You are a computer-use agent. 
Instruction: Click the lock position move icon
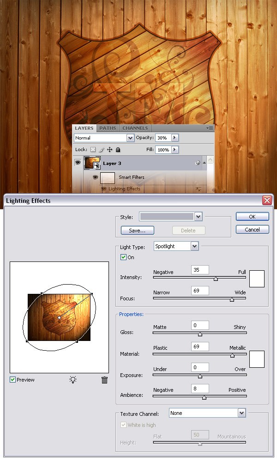pyautogui.click(x=109, y=150)
